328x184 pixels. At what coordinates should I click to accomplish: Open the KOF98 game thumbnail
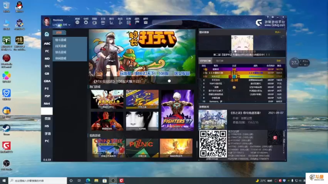(x=142, y=121)
